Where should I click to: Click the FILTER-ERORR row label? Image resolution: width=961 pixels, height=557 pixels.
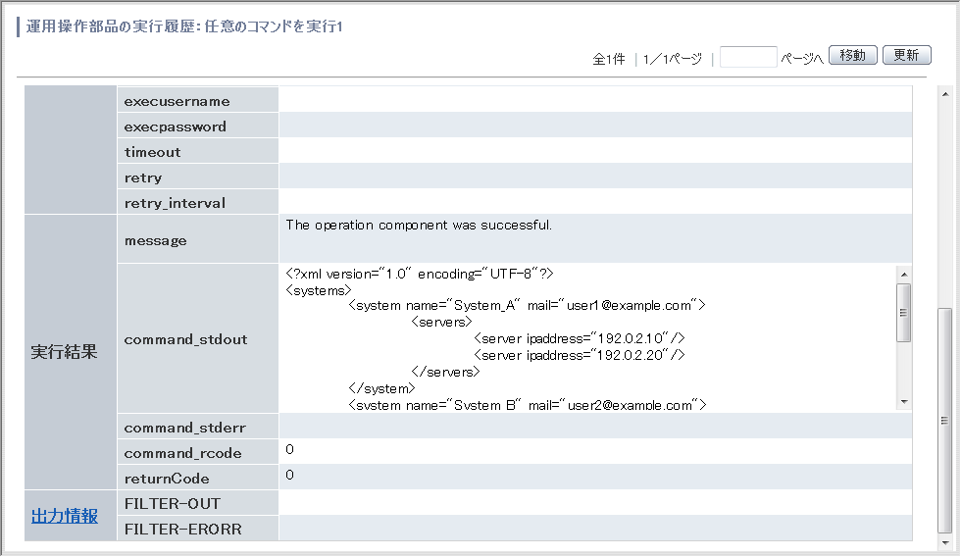[197, 529]
